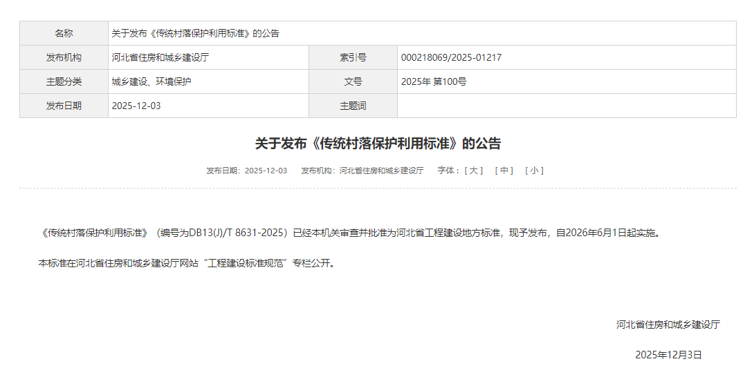Set font size to small (小)
754x377 pixels.
point(534,171)
